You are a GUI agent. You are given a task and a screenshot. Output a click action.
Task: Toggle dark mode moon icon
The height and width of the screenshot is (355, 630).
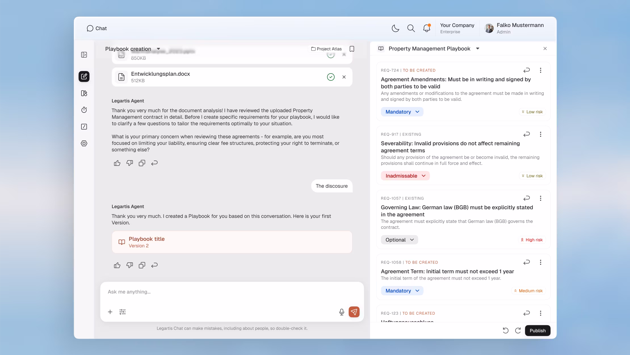[395, 28]
